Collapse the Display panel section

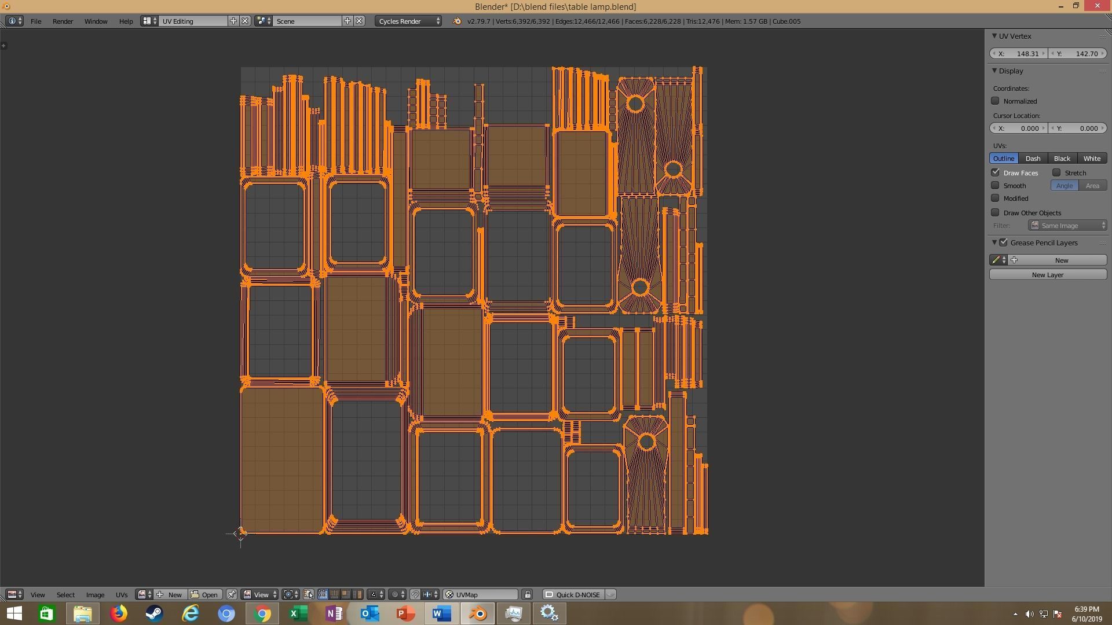(x=994, y=71)
